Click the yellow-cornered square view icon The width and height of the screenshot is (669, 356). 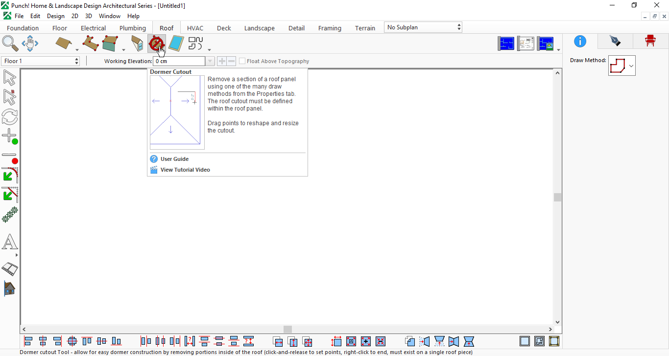[x=554, y=341]
